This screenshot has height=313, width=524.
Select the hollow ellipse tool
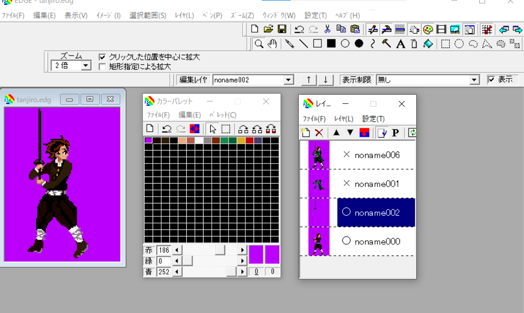point(345,44)
